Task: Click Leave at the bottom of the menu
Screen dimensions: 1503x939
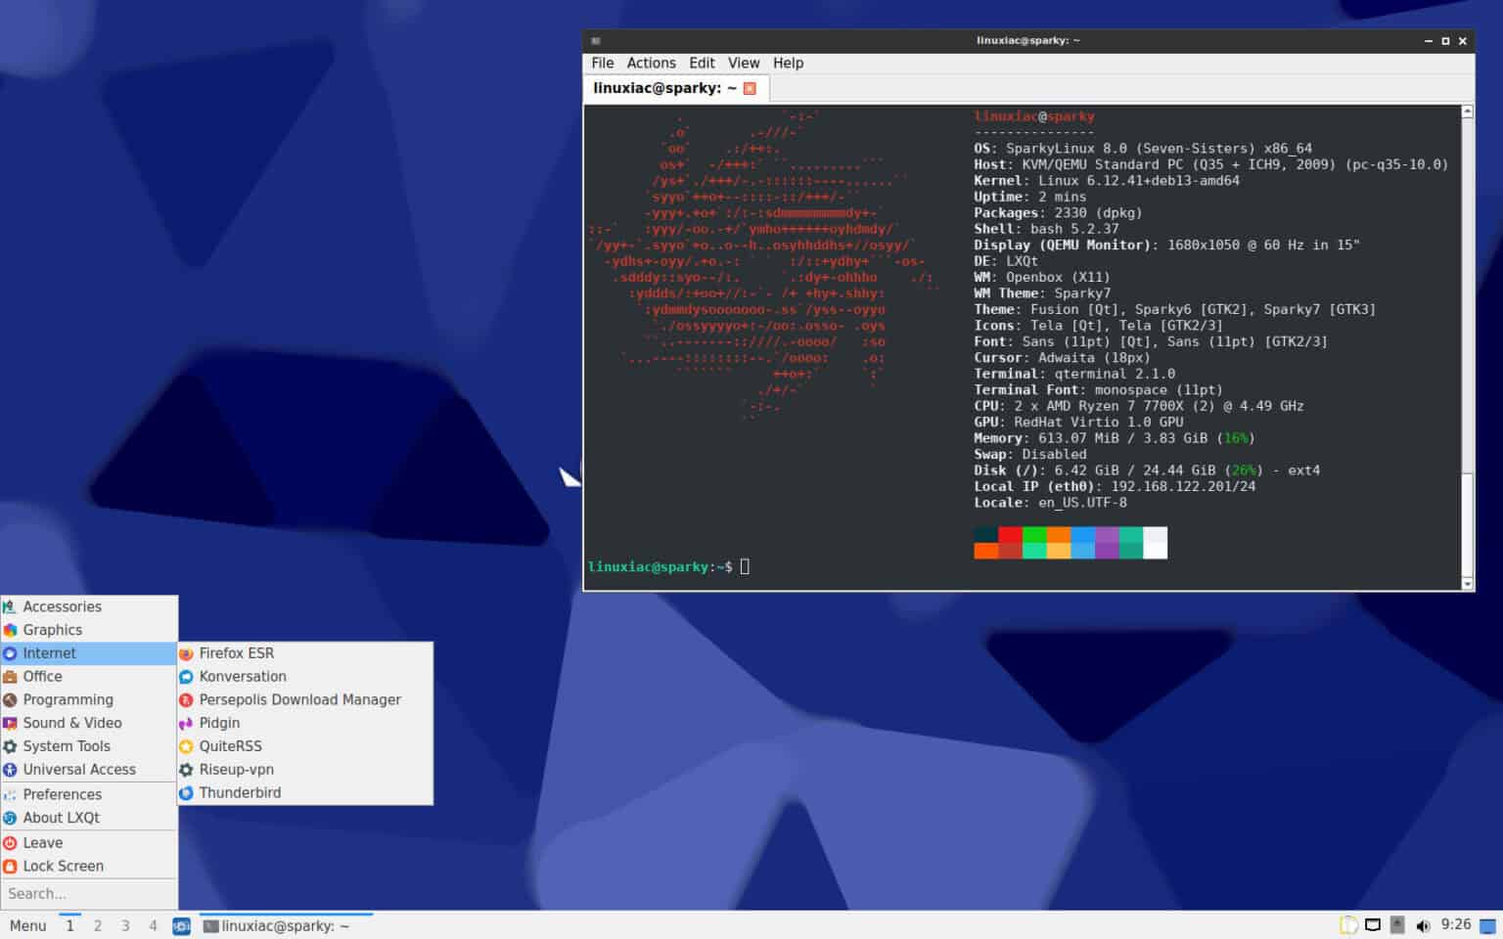Action: pos(42,842)
